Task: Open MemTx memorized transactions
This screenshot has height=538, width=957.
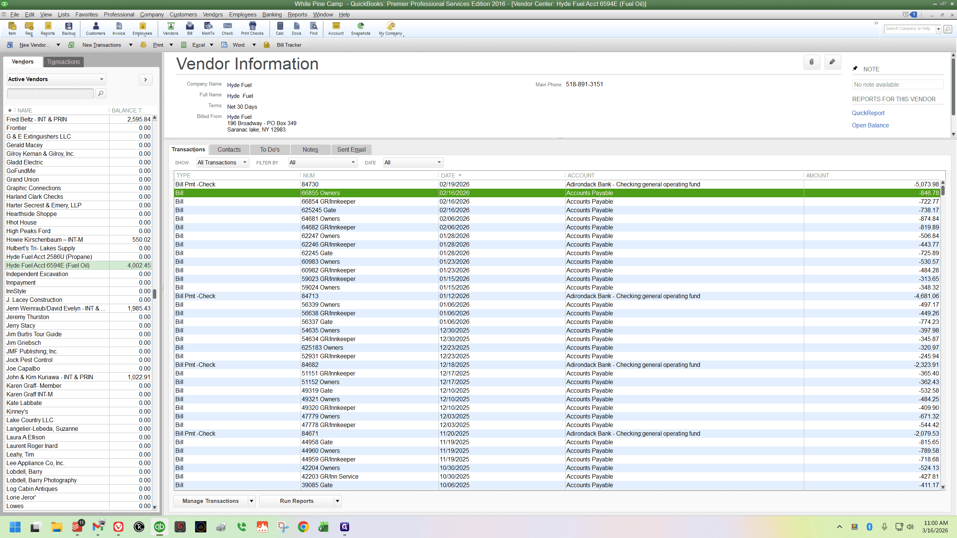Action: [x=208, y=28]
